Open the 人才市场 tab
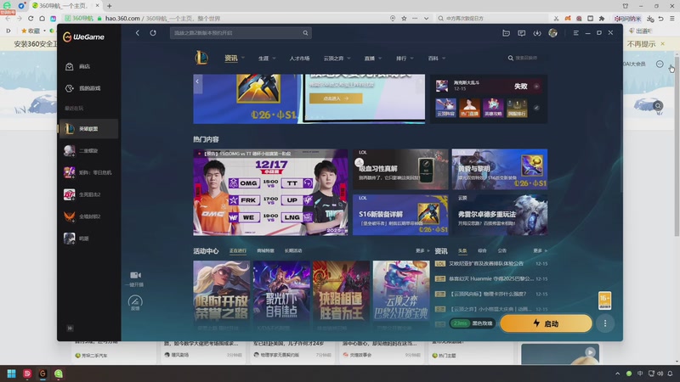Viewport: 680px width, 382px height. pos(300,59)
